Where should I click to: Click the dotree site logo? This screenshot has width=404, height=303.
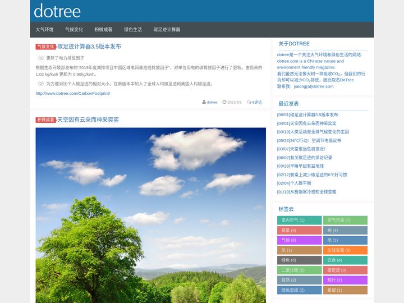coord(57,11)
